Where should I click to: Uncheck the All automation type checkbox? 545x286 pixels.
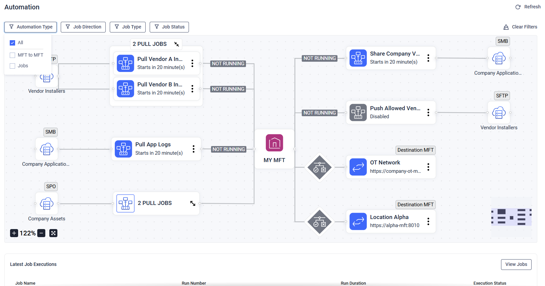(13, 43)
